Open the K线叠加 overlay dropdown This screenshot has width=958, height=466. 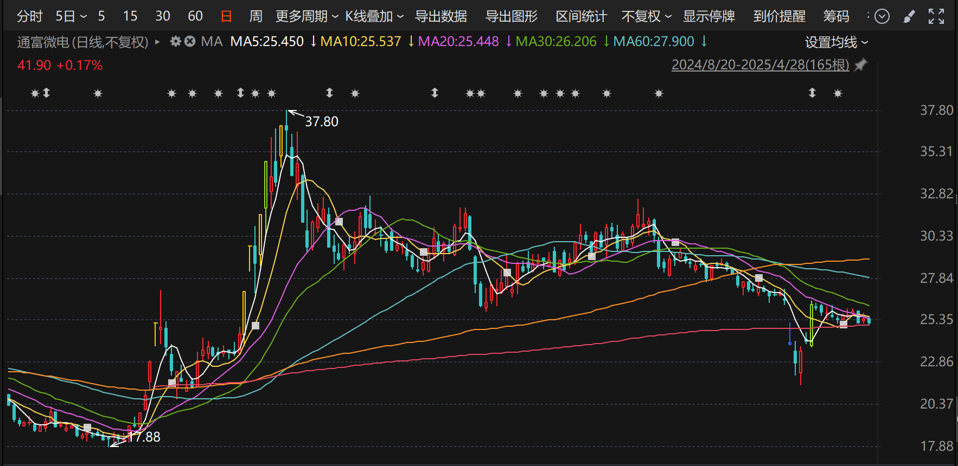(x=374, y=17)
